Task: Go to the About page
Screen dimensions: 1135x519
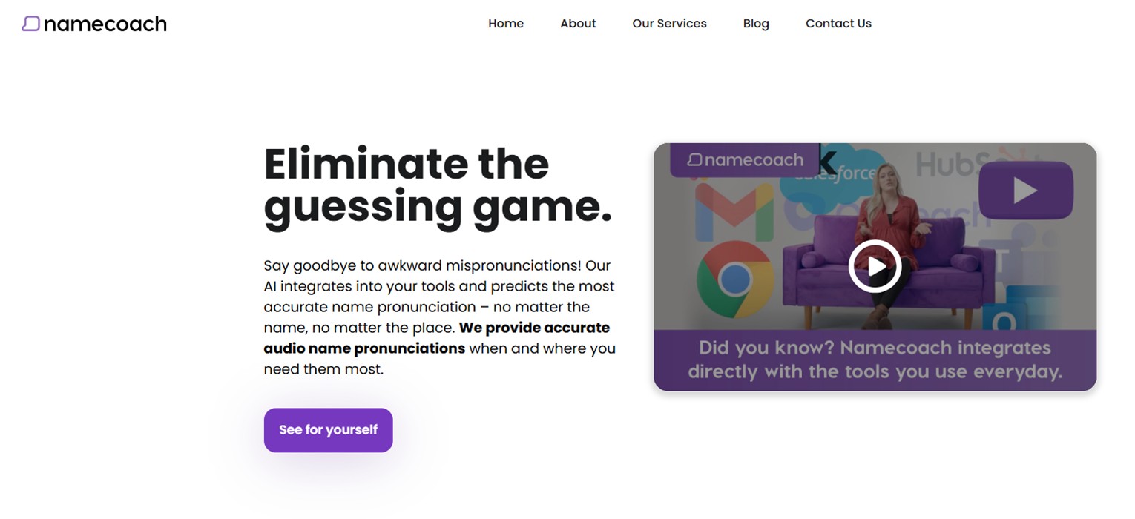Action: [578, 24]
